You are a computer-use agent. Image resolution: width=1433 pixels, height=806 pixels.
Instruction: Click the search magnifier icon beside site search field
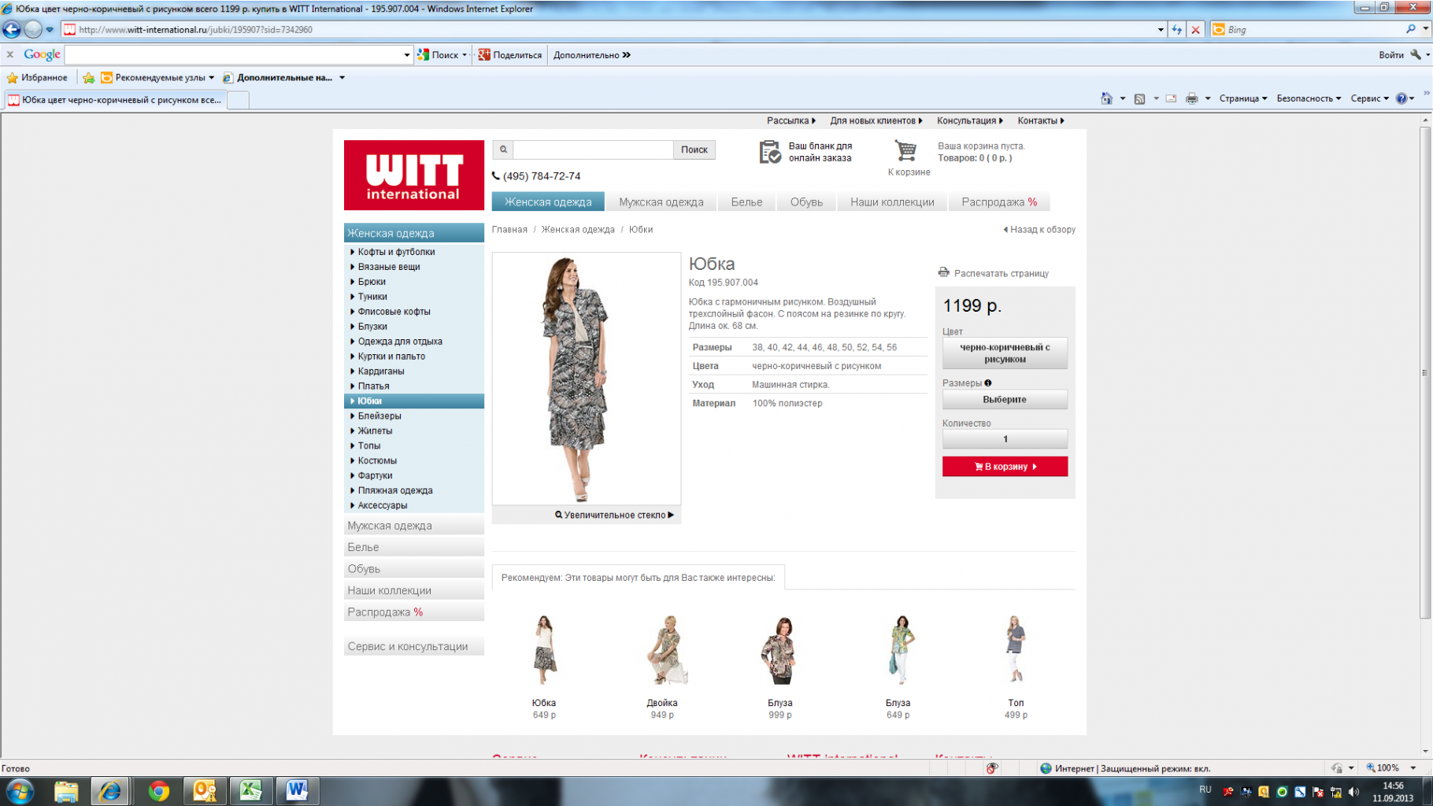(503, 150)
